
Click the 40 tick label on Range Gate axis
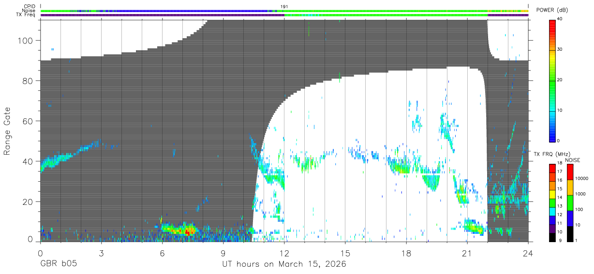pyautogui.click(x=29, y=161)
